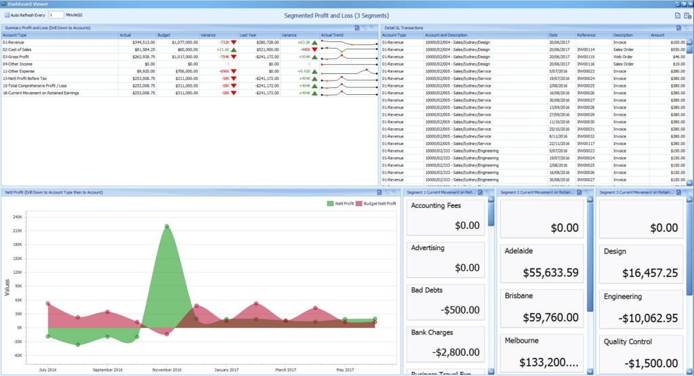Click the INV00114 Sales Order transaction row

pyautogui.click(x=533, y=49)
